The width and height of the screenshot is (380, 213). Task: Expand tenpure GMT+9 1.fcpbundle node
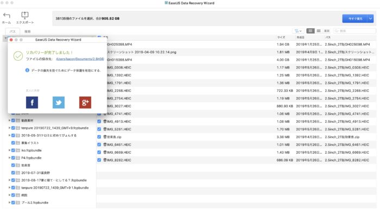tap(9, 188)
